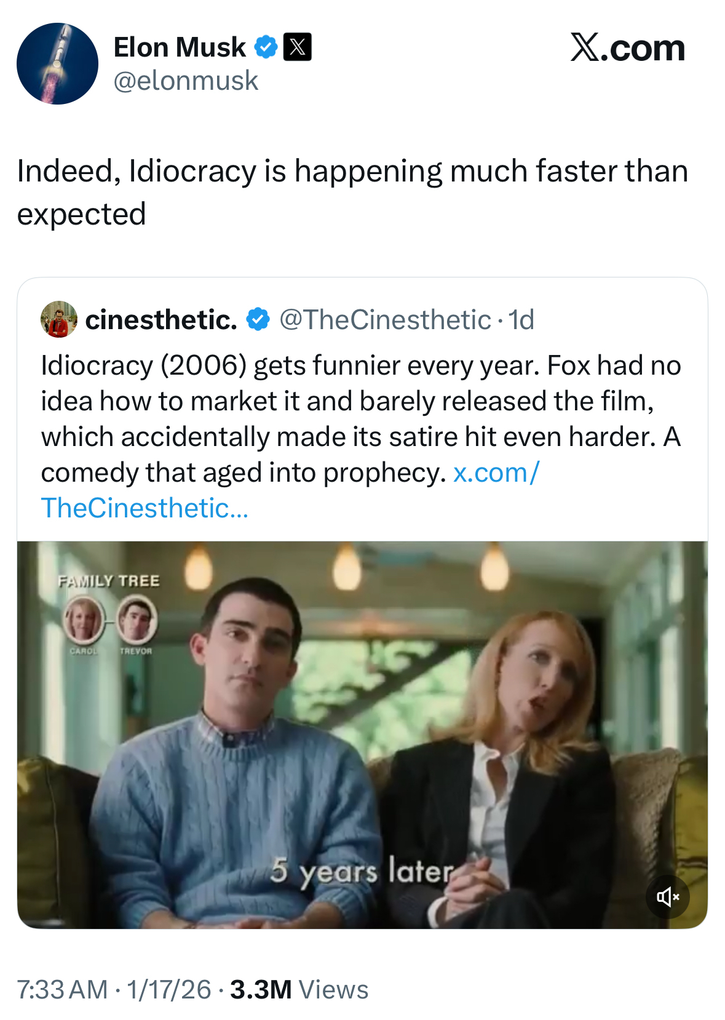Click the blue verified badge beside Elon Musk
The height and width of the screenshot is (1020, 725).
266,47
